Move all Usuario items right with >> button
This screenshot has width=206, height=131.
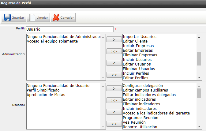(x=114, y=100)
